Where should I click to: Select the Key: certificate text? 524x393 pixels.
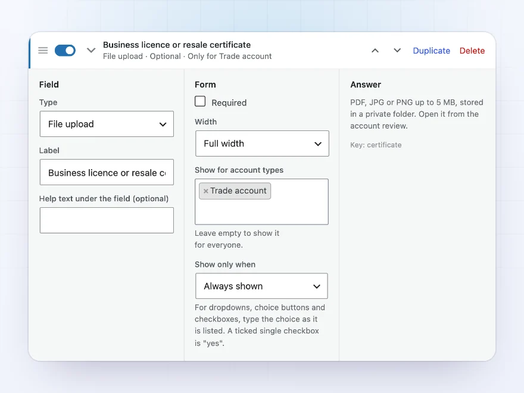(x=376, y=145)
